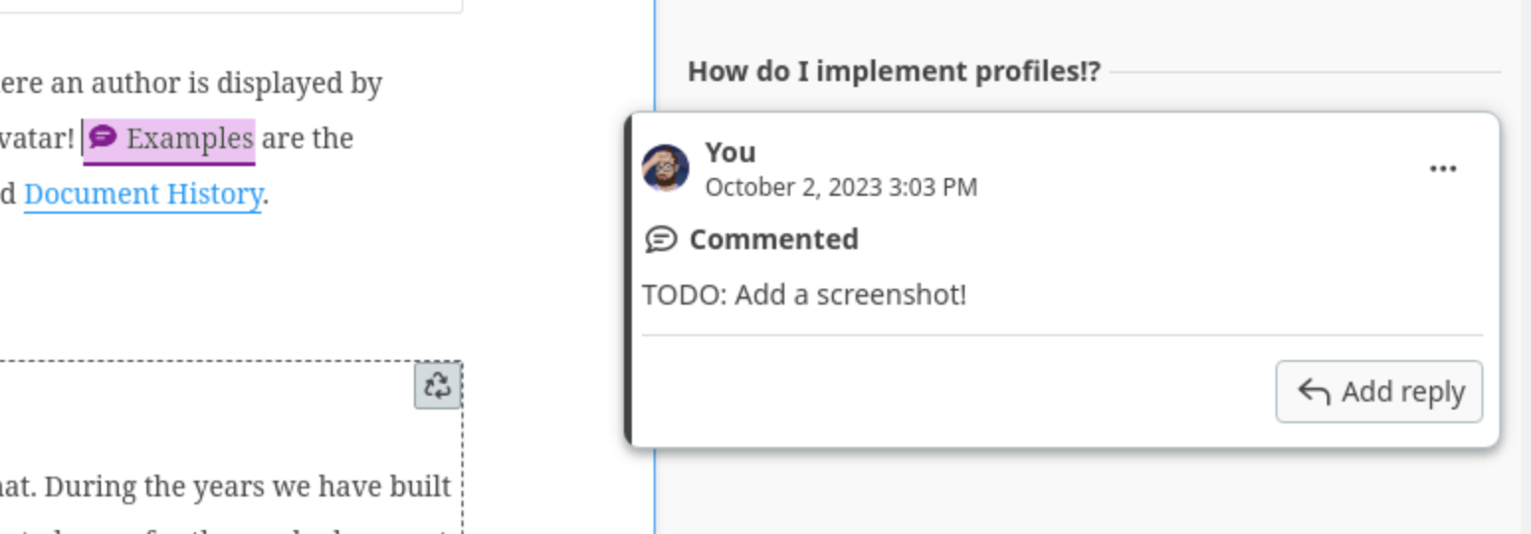
Task: Click the heading "How do I implement profiles!?"
Action: [x=893, y=71]
